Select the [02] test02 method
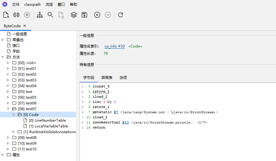 (x=27, y=74)
